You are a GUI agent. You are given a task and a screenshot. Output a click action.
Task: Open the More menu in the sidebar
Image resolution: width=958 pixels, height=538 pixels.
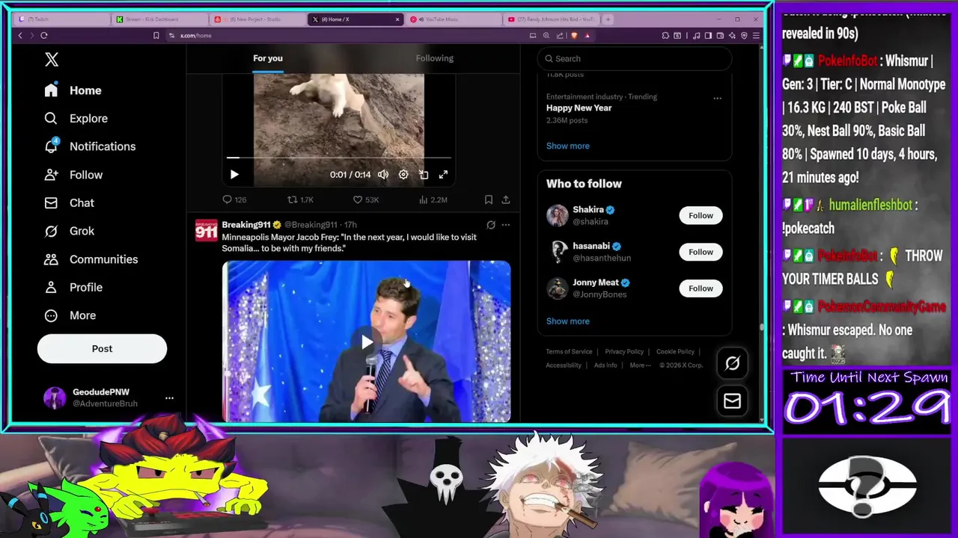coord(70,315)
